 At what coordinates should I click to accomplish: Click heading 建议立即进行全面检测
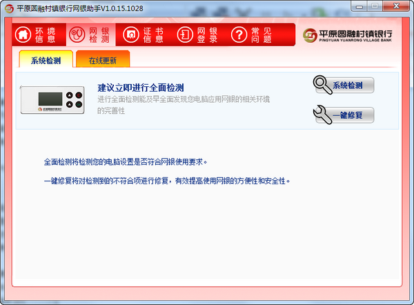[x=141, y=88]
